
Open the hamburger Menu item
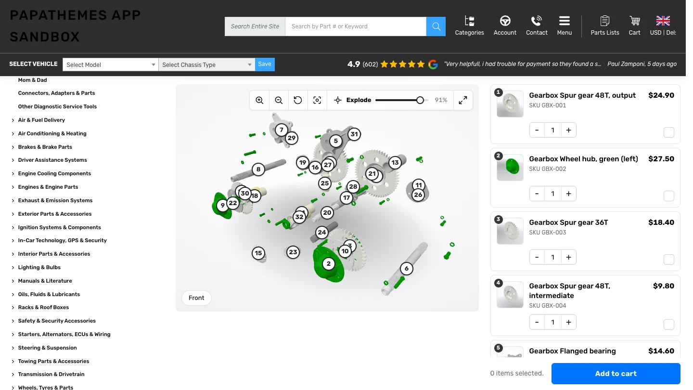pos(565,26)
